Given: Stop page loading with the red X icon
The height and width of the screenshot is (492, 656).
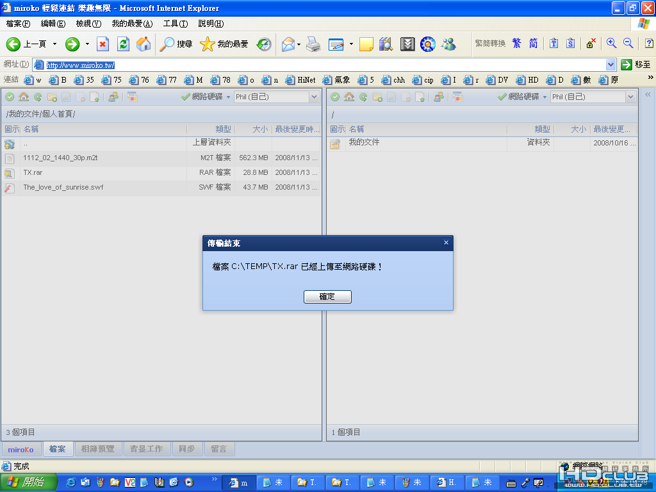Looking at the screenshot, I should tap(102, 44).
